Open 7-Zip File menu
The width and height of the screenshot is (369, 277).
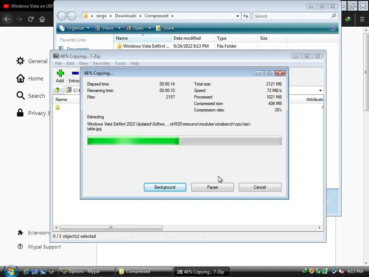click(58, 63)
